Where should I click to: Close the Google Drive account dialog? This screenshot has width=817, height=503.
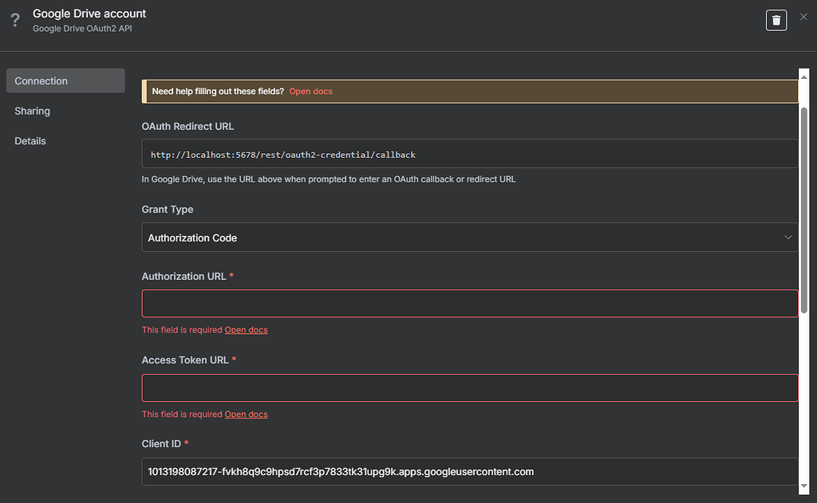coord(803,17)
